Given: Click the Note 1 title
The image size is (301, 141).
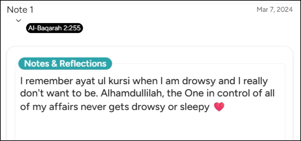Looking at the screenshot, I should pos(20,10).
